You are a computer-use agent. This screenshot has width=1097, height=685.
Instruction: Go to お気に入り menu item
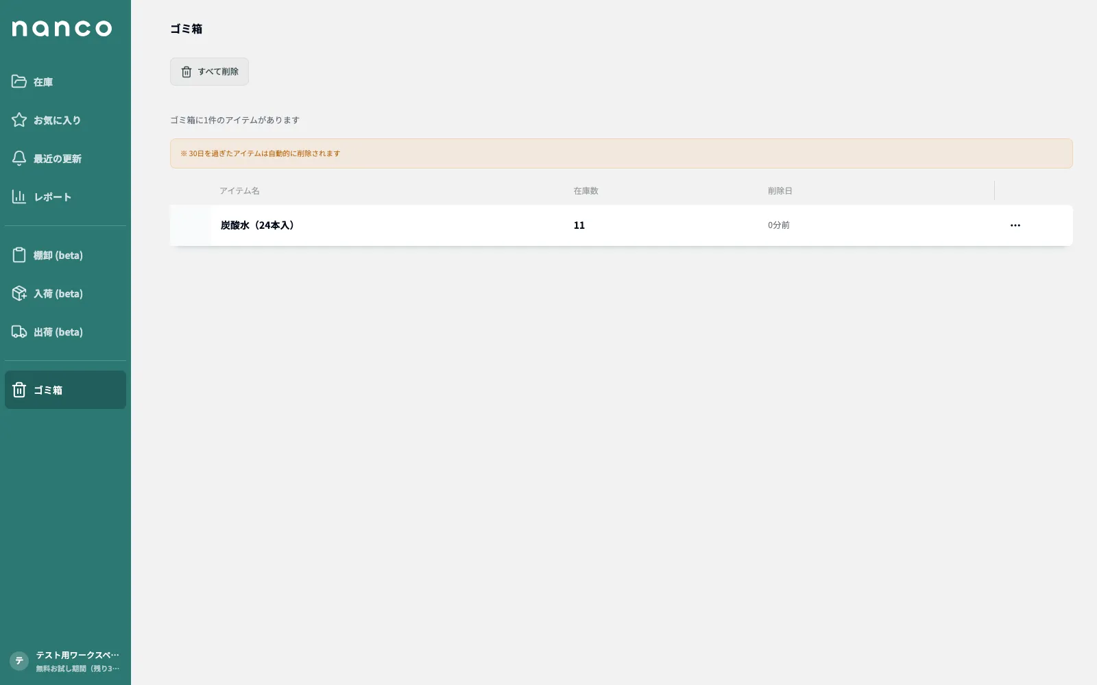pyautogui.click(x=65, y=120)
